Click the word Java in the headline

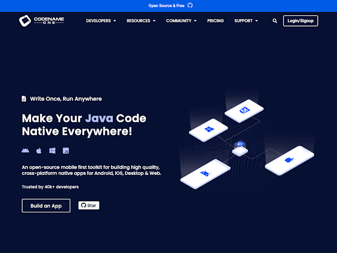[99, 118]
